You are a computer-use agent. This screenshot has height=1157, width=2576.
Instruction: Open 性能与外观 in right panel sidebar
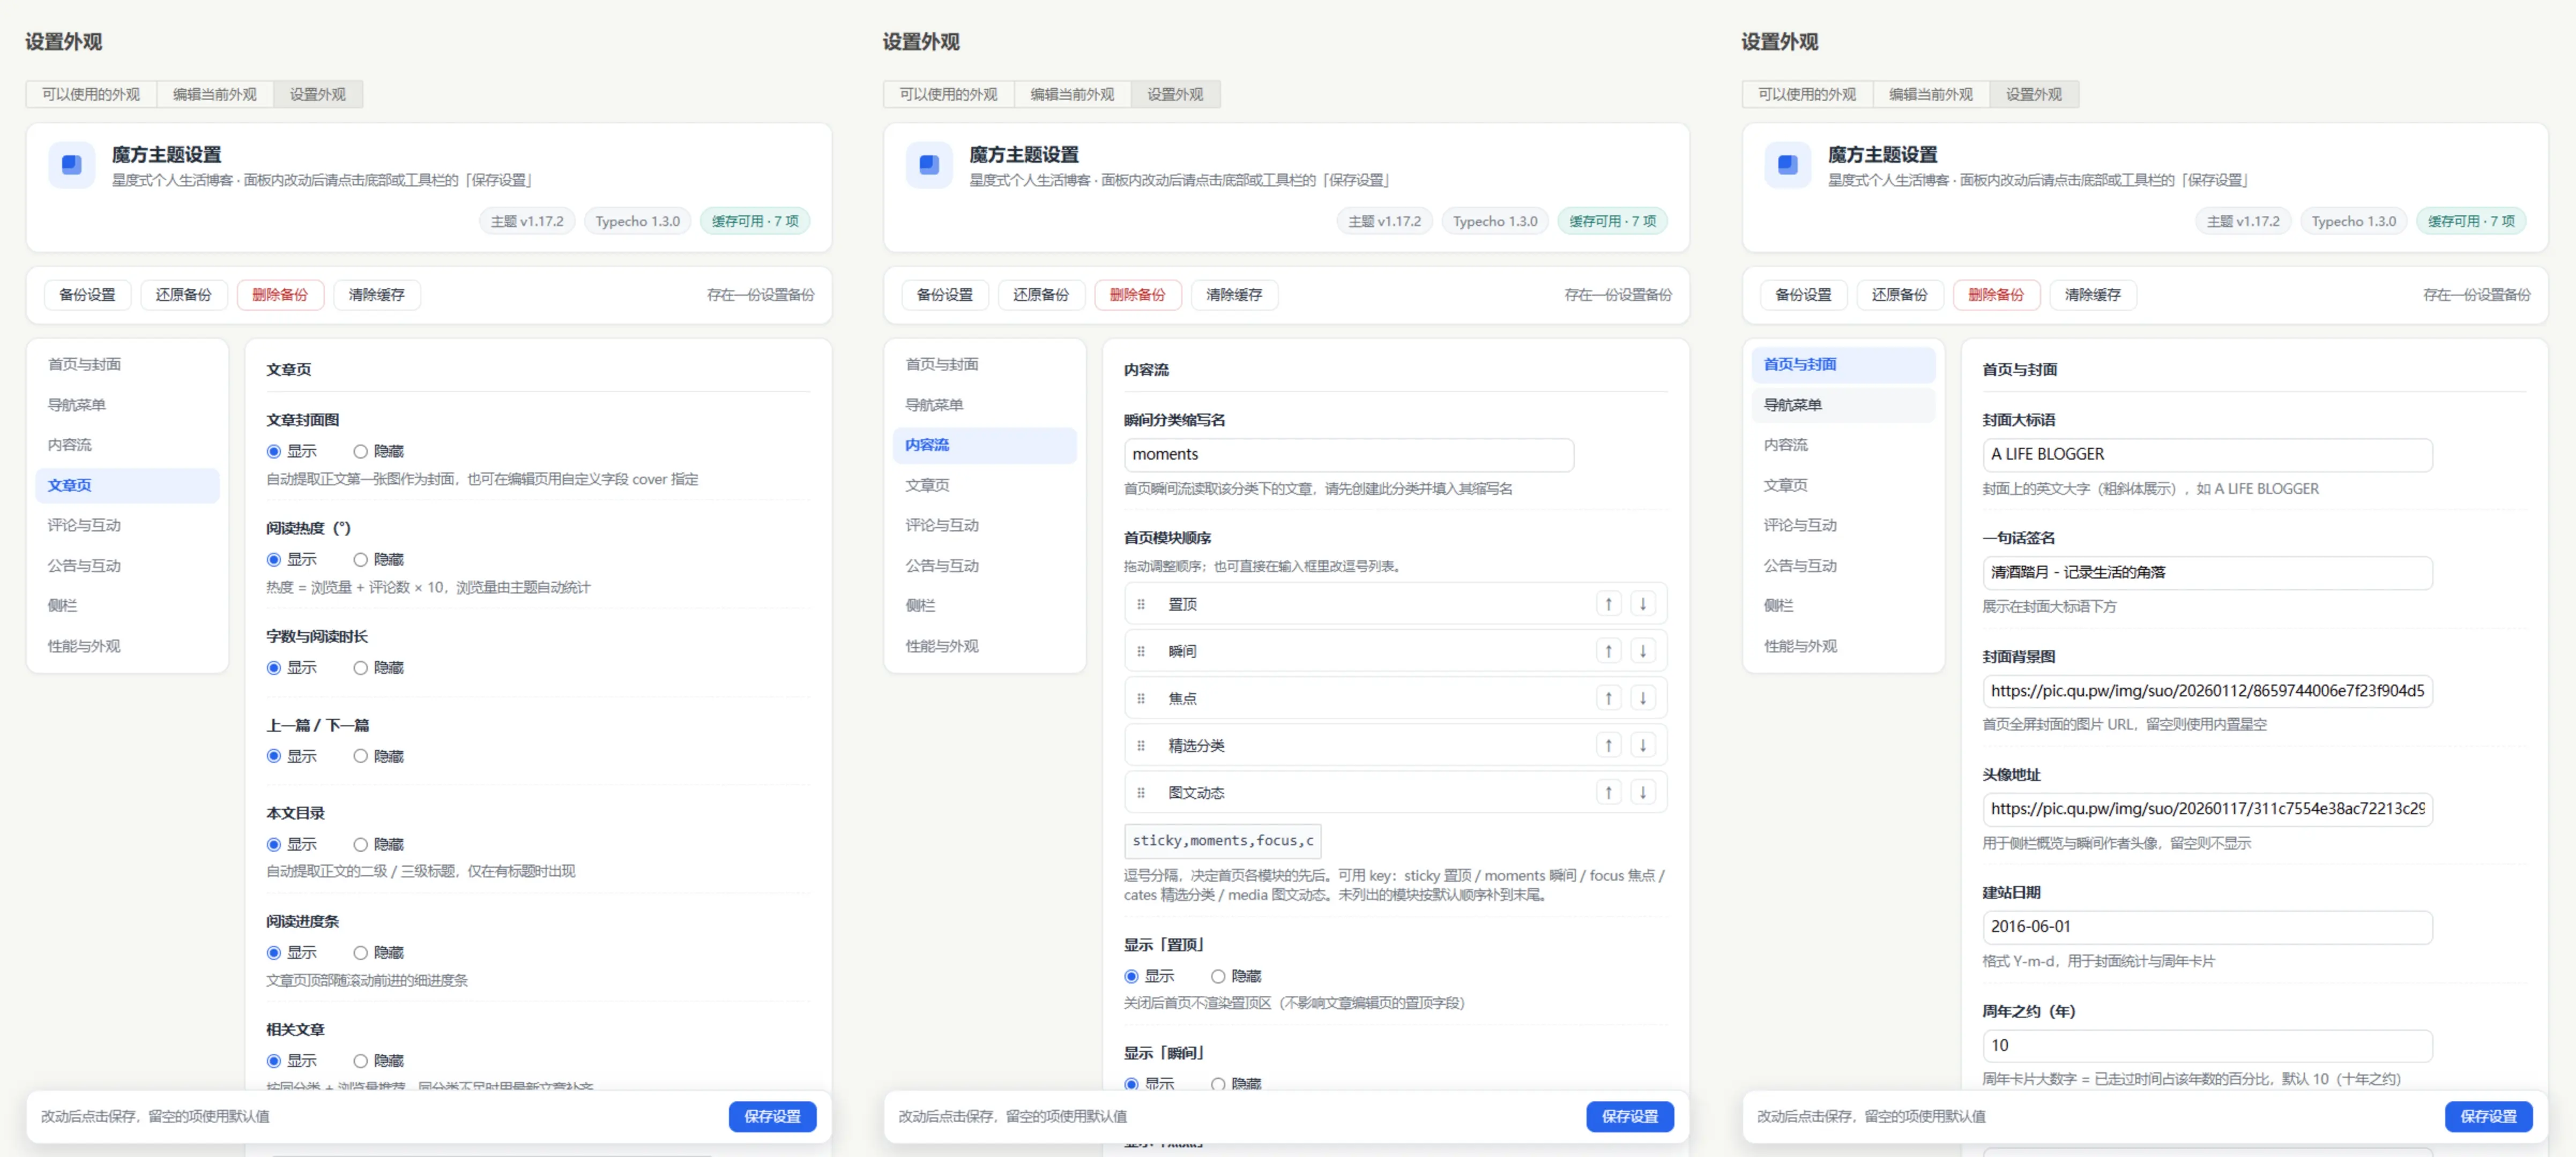click(1843, 647)
